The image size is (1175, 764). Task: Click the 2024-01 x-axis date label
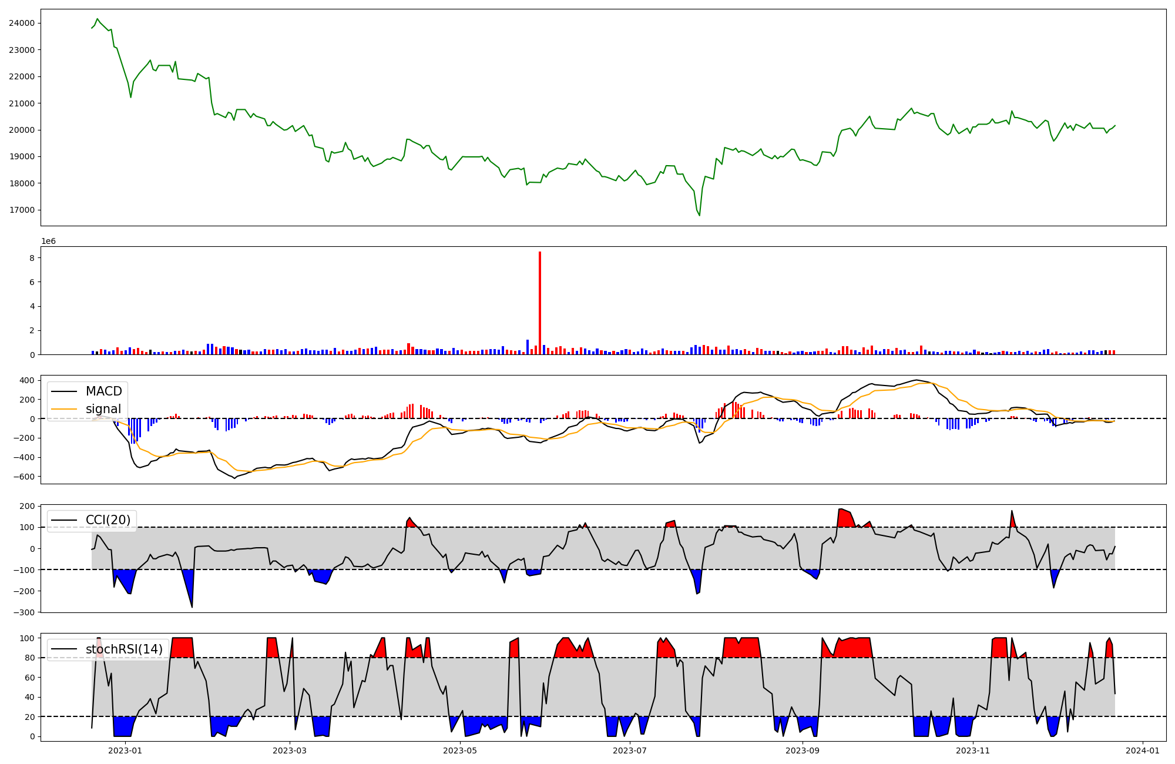pyautogui.click(x=1143, y=750)
